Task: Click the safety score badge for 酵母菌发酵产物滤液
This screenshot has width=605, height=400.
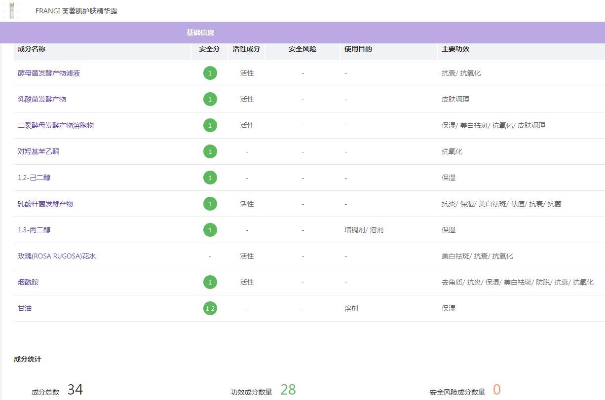Action: (210, 73)
